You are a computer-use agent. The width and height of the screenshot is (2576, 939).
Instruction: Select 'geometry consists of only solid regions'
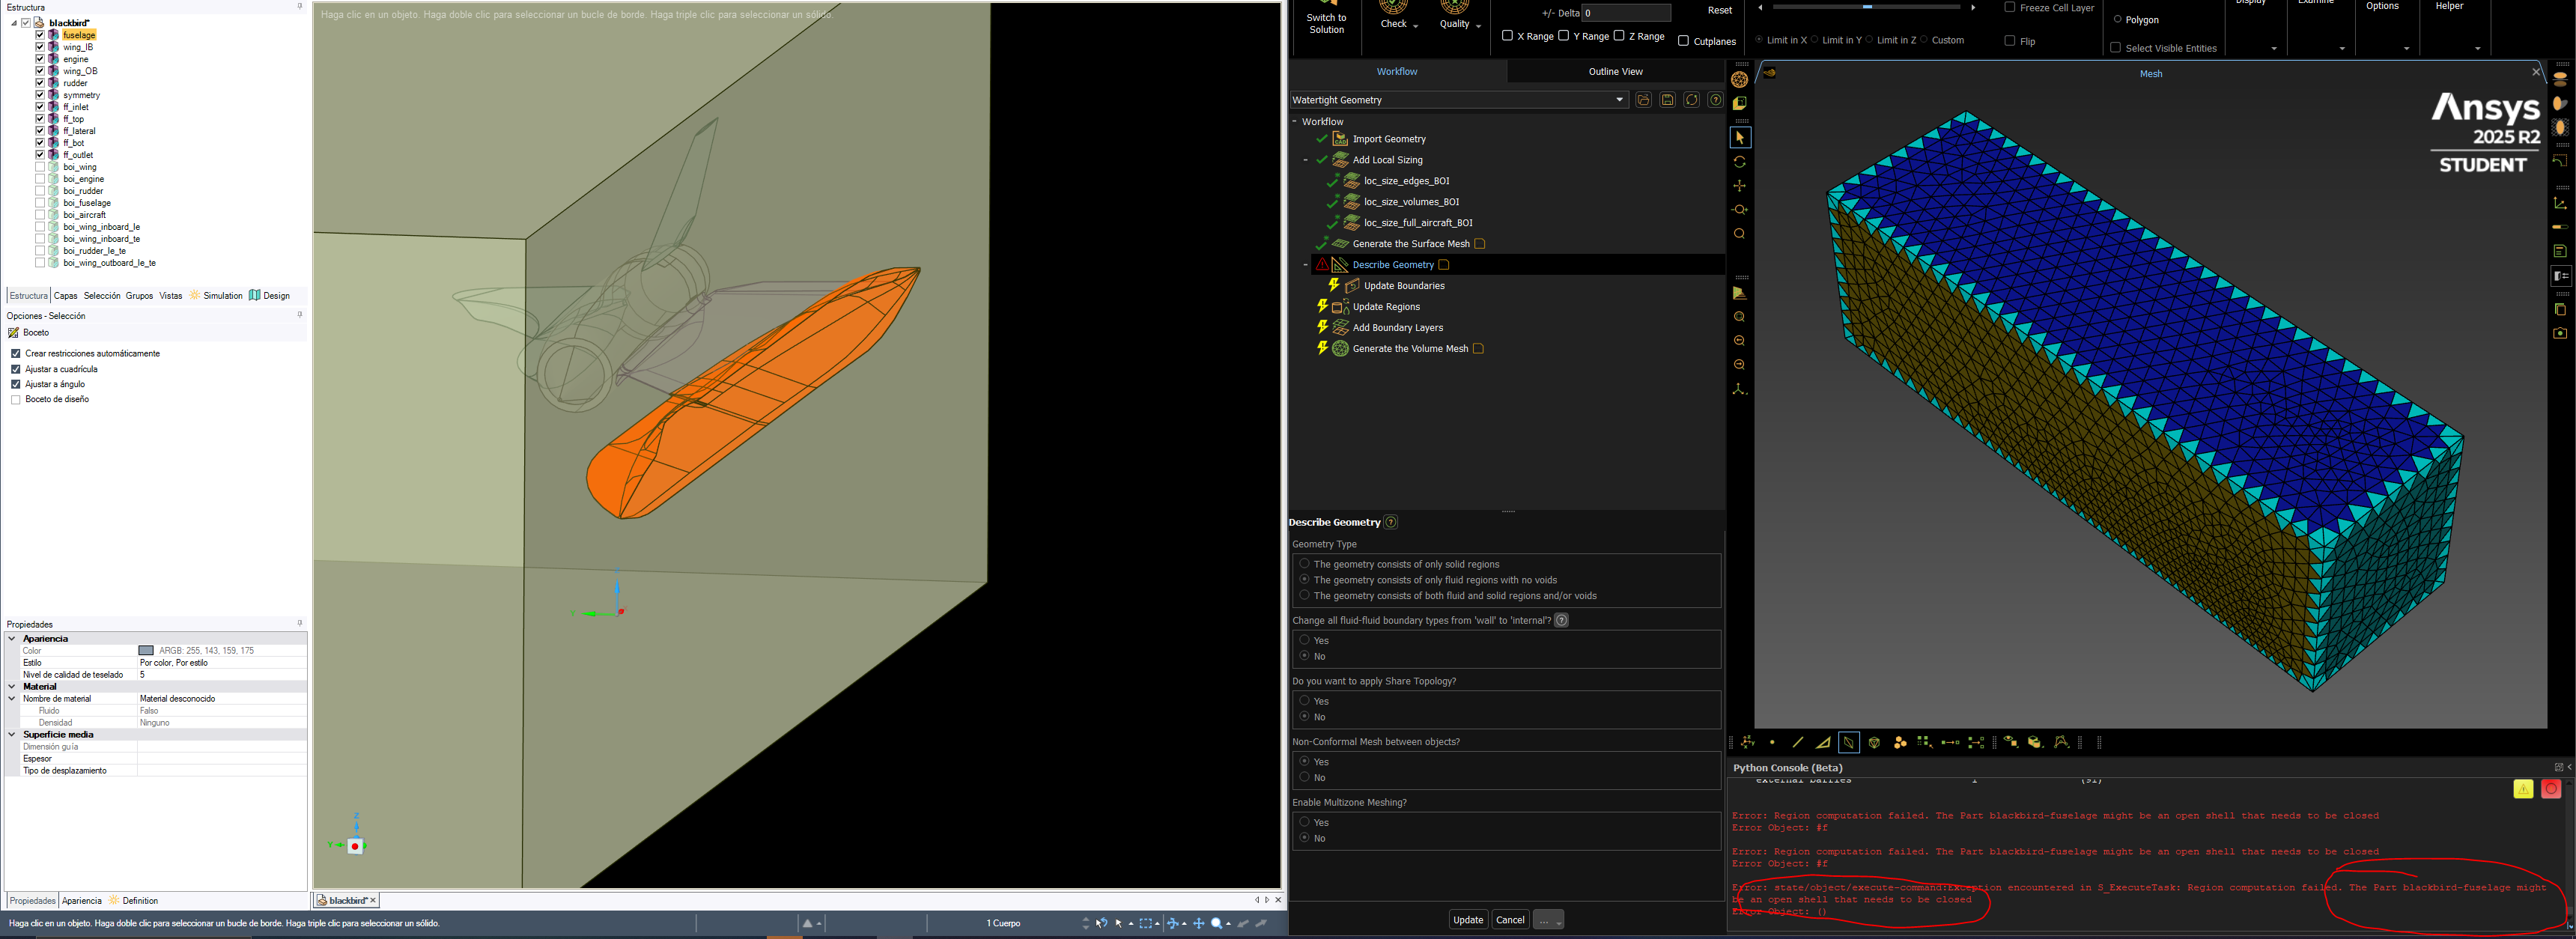[1304, 564]
